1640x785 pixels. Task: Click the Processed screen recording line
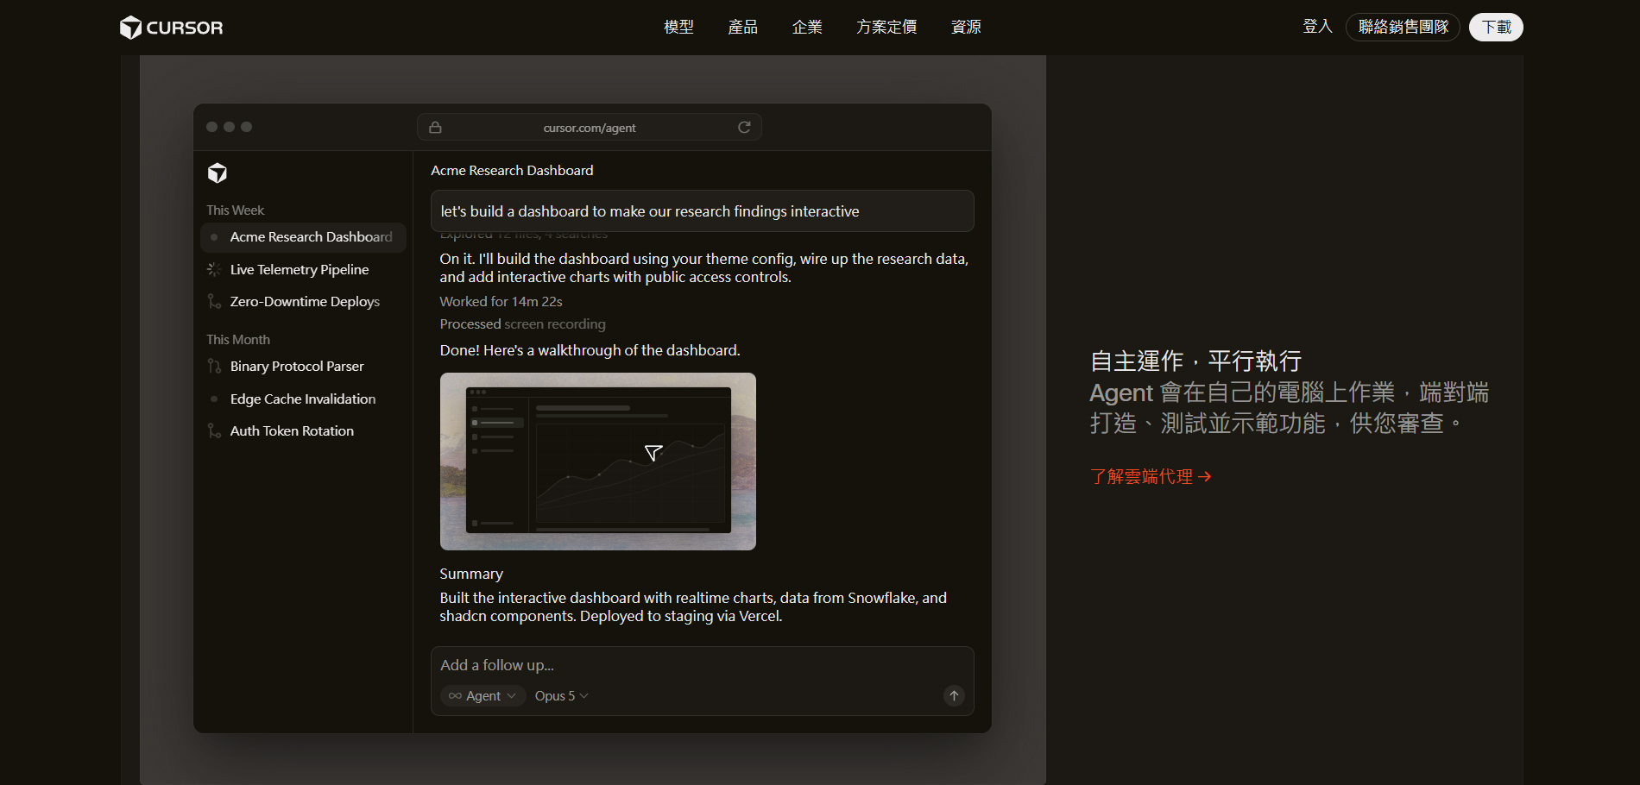coord(522,324)
